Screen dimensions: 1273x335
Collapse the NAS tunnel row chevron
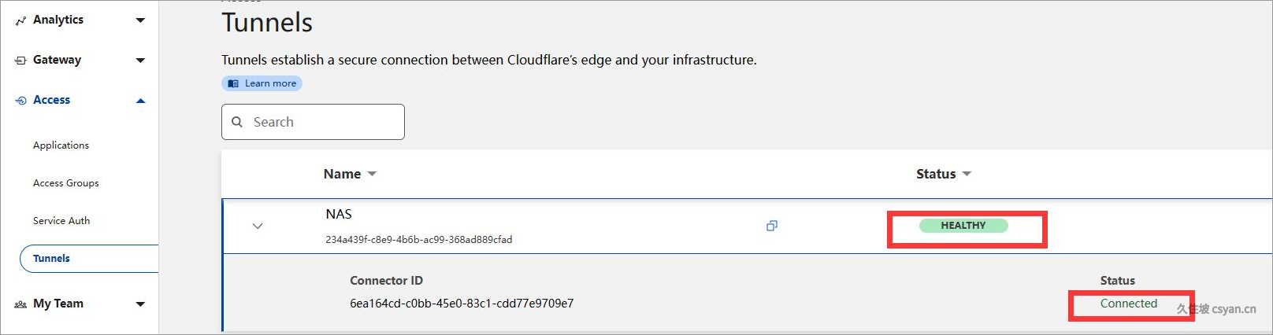pyautogui.click(x=257, y=226)
